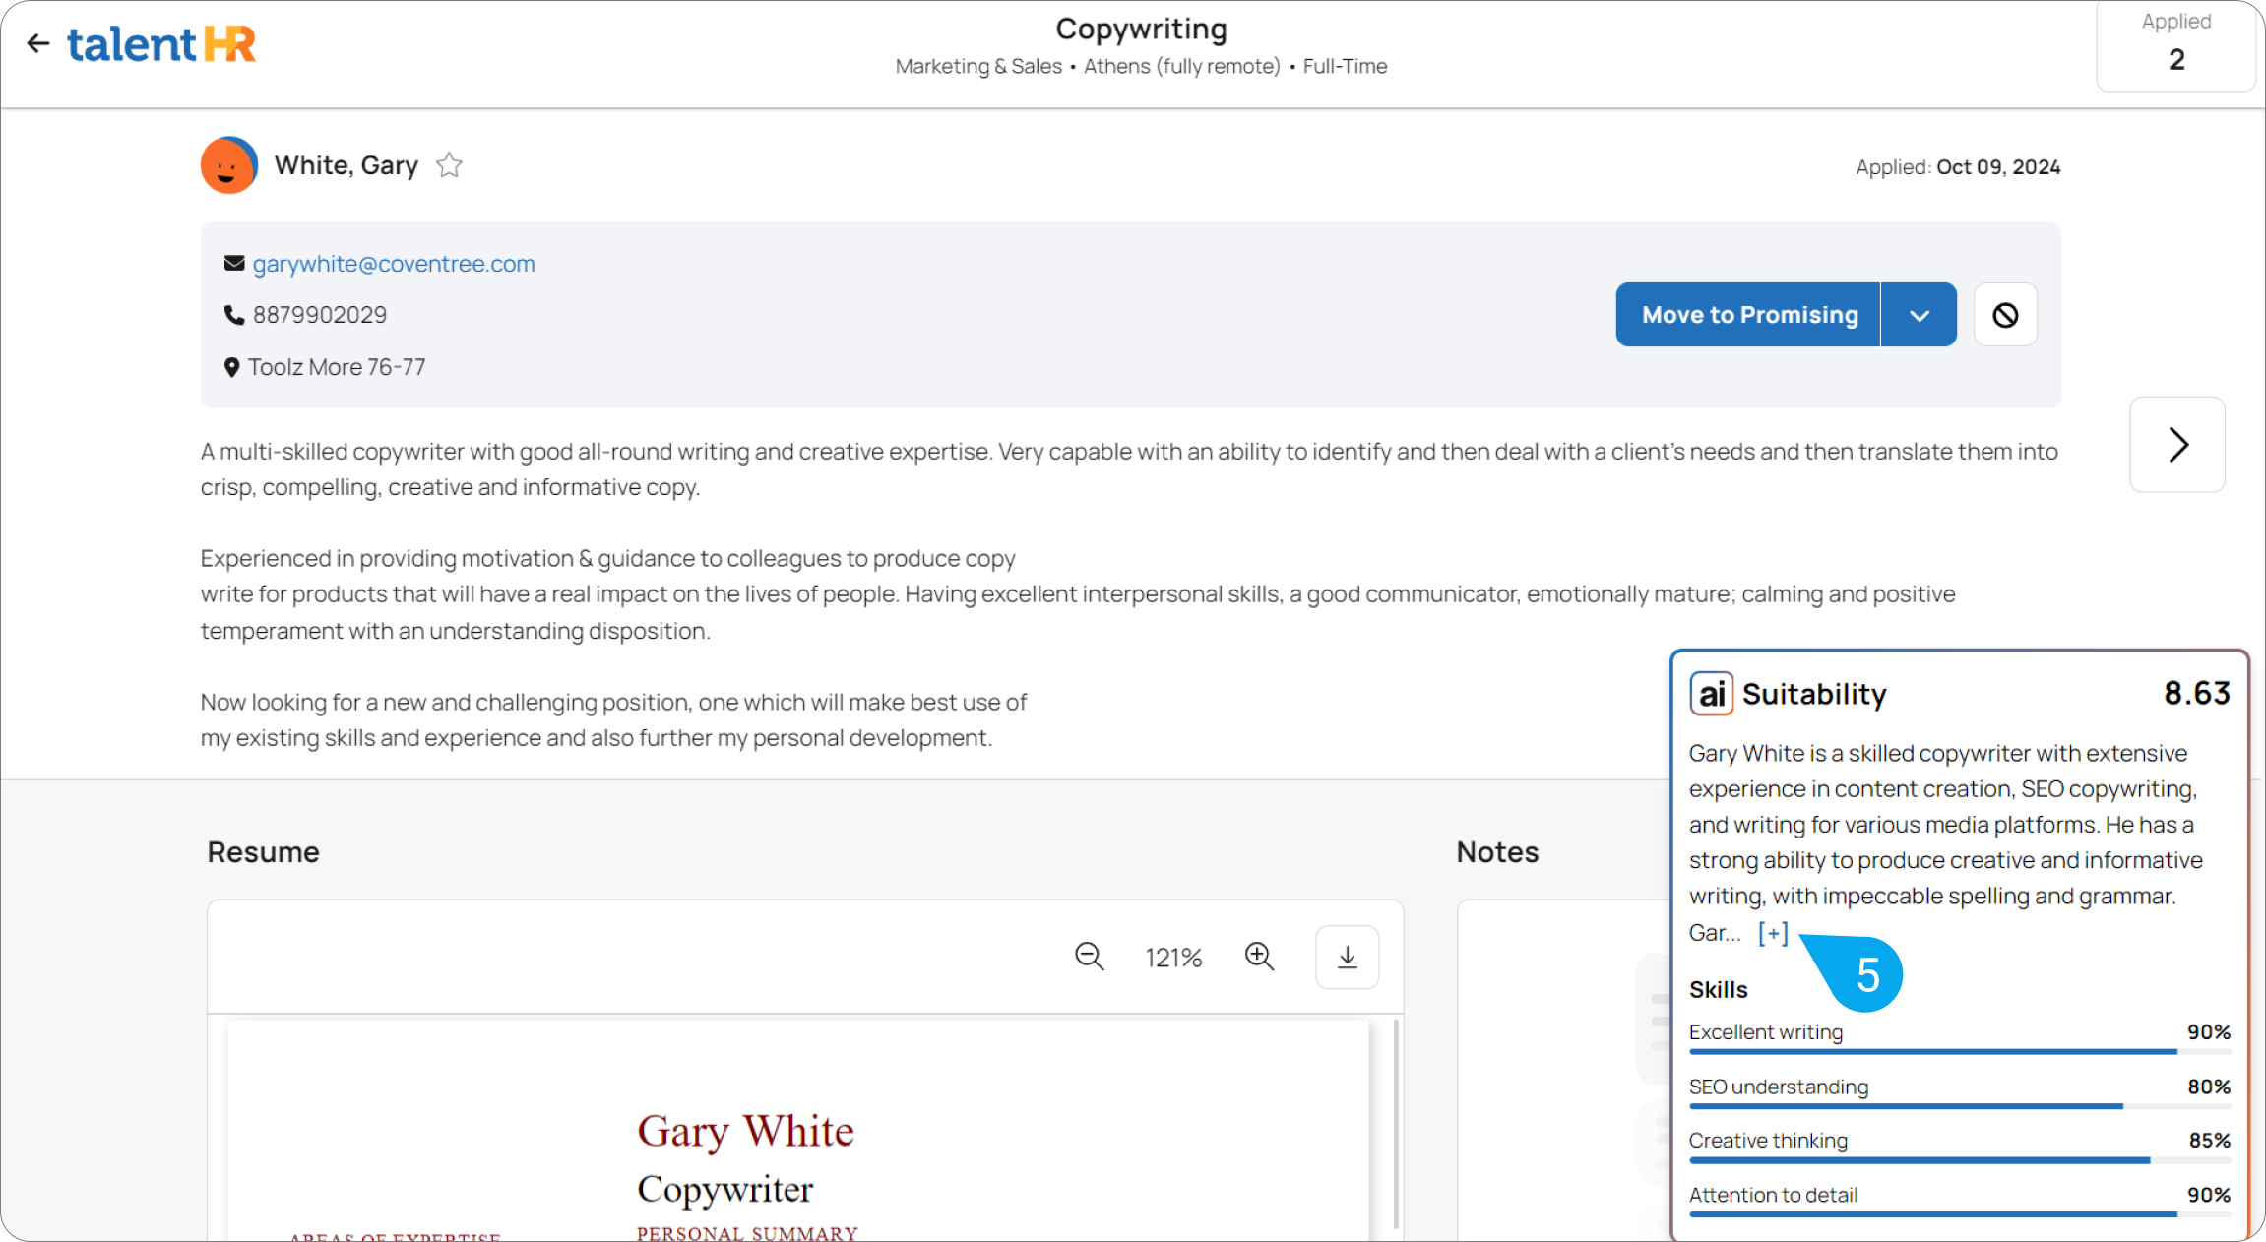The height and width of the screenshot is (1242, 2266).
Task: Click the Toolz More 76-77 location
Action: (336, 367)
